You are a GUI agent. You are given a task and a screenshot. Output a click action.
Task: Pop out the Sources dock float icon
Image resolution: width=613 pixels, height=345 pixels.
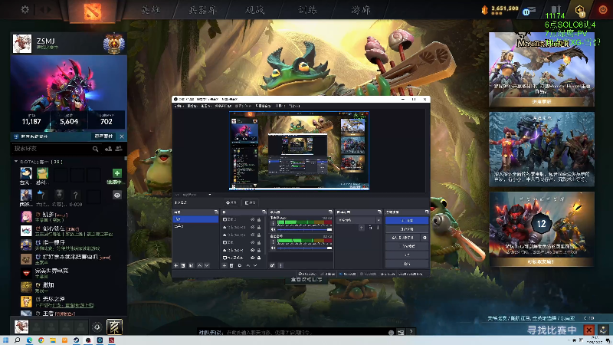(264, 212)
